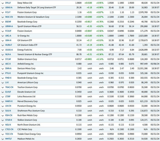Open the MMTLF ticker link
160x141 pixels.
coord(8,139)
